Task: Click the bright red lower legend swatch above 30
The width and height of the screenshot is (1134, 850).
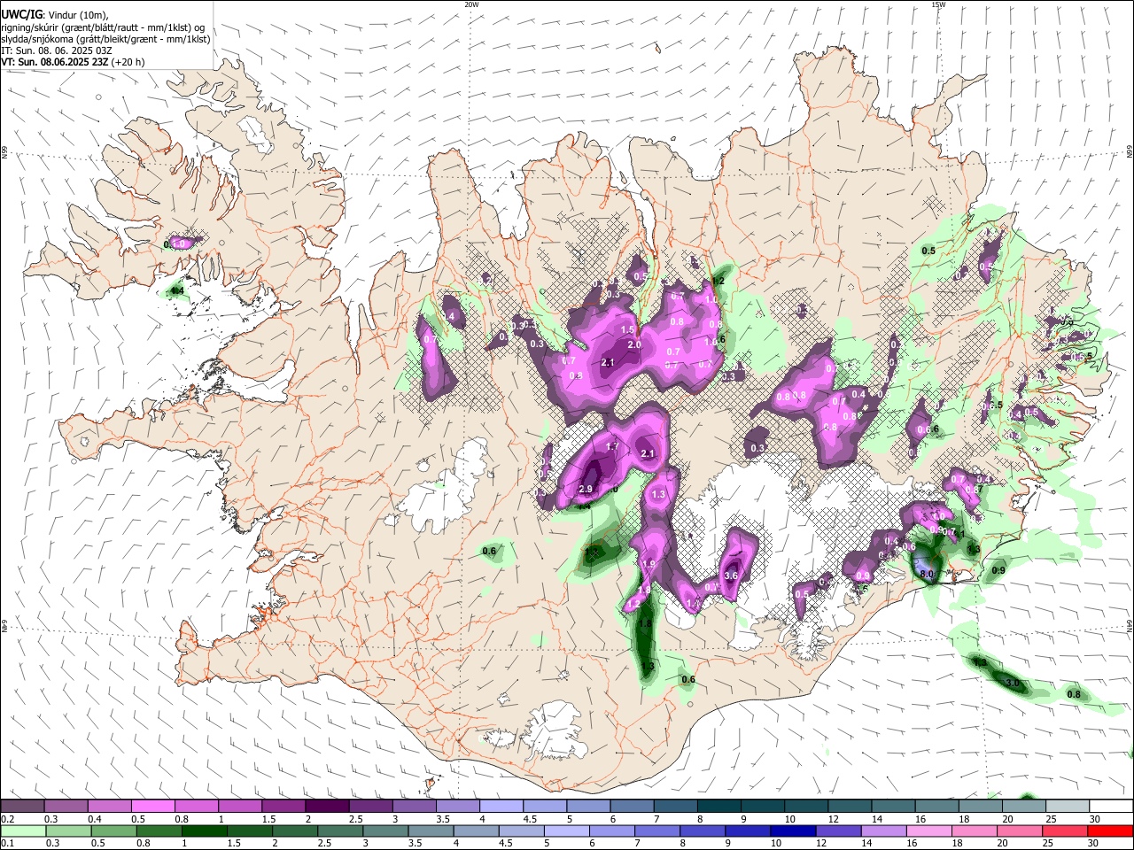Action: pyautogui.click(x=1112, y=831)
